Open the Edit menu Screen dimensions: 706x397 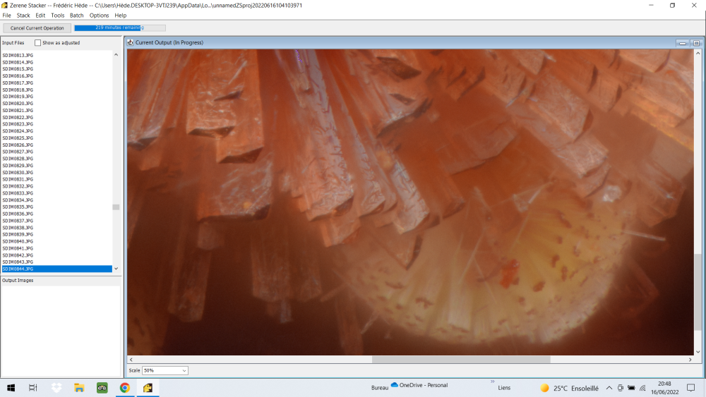point(40,16)
